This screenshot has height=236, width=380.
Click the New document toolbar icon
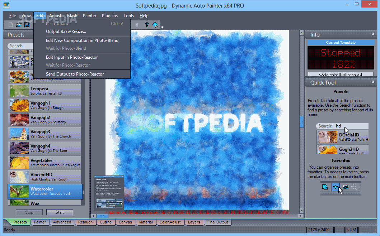point(10,25)
